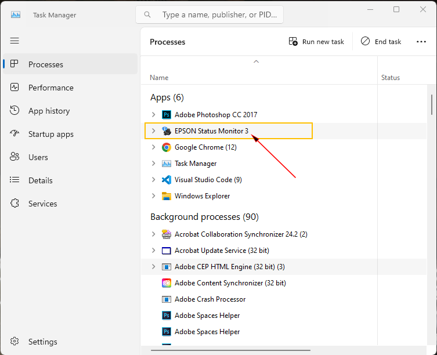This screenshot has height=355, width=437.
Task: Click the Adobe Content Synchronizer icon
Action: [x=167, y=283]
